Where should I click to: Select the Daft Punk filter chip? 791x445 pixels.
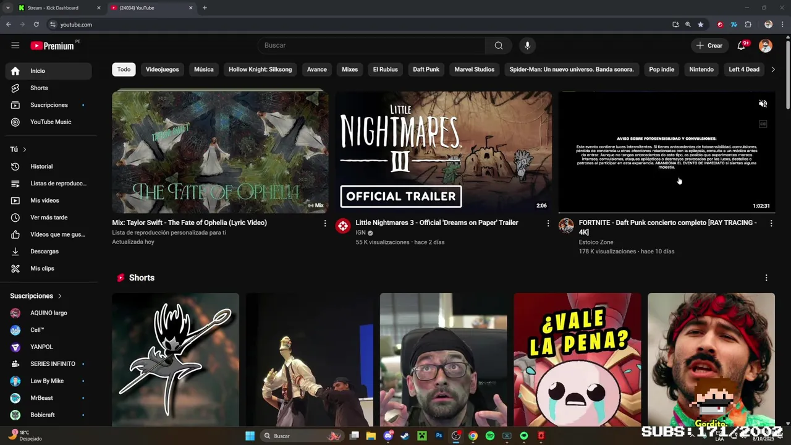click(x=426, y=69)
